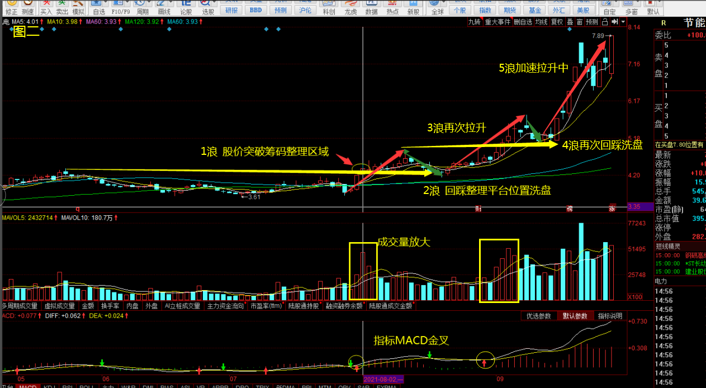Toggle the chart lock icon

[x=606, y=22]
